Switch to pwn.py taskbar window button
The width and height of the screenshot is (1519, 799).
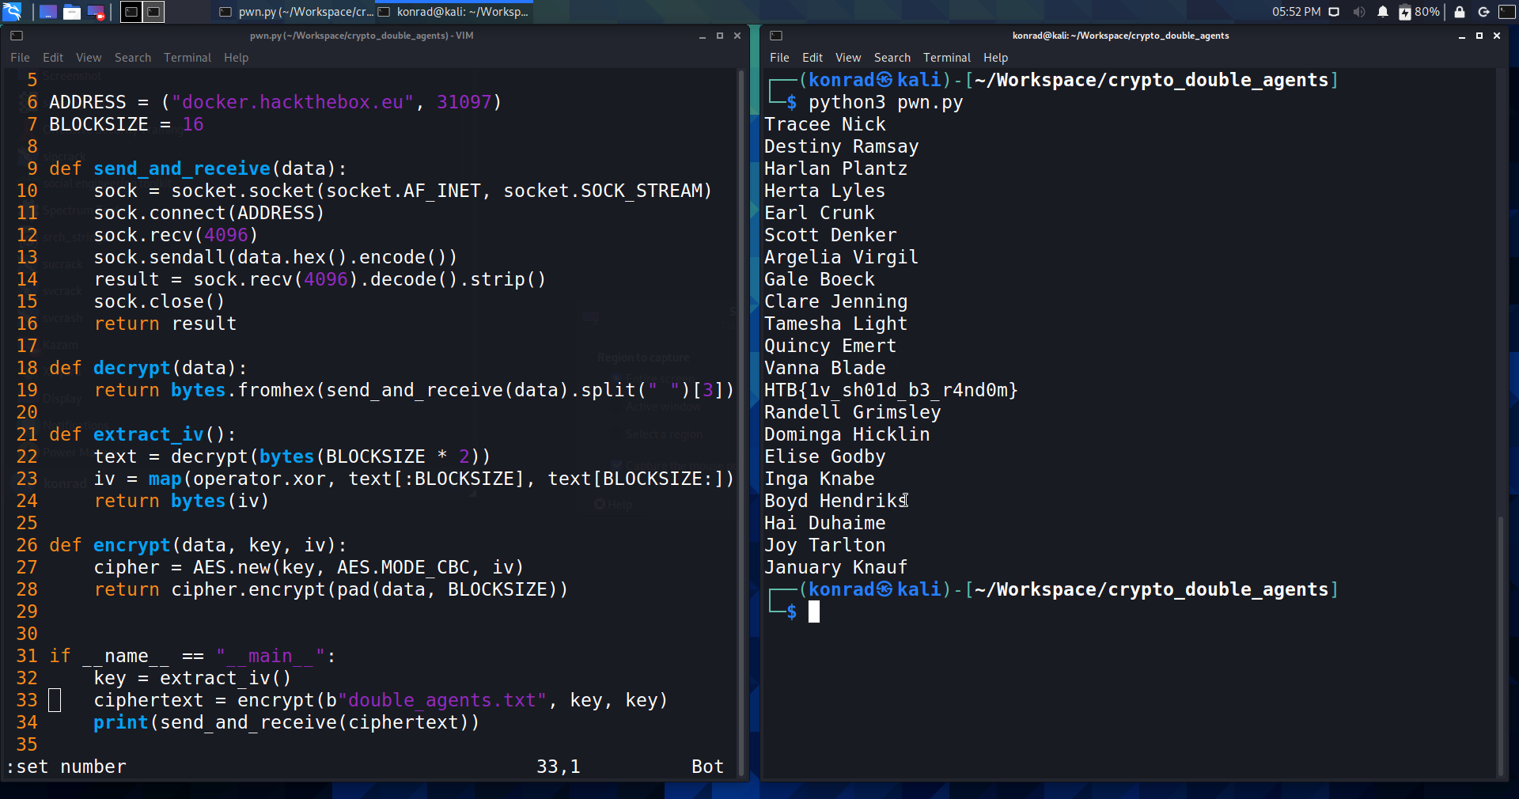pyautogui.click(x=296, y=12)
